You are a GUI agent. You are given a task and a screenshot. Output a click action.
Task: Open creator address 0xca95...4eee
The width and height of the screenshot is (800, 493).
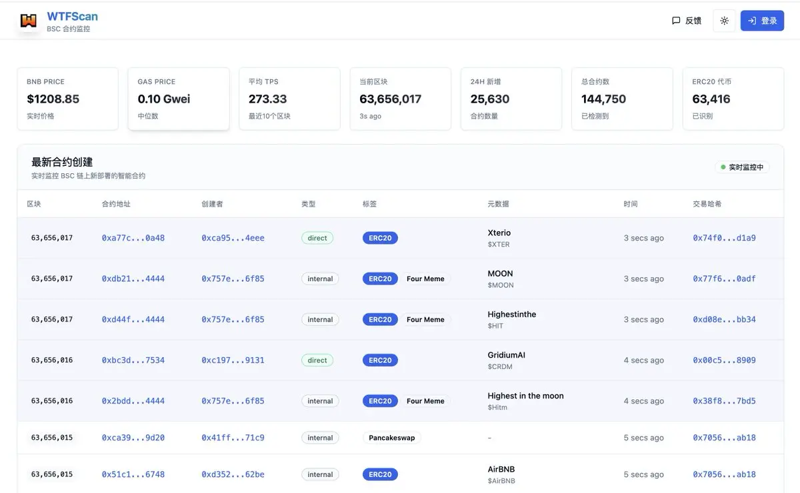point(233,238)
